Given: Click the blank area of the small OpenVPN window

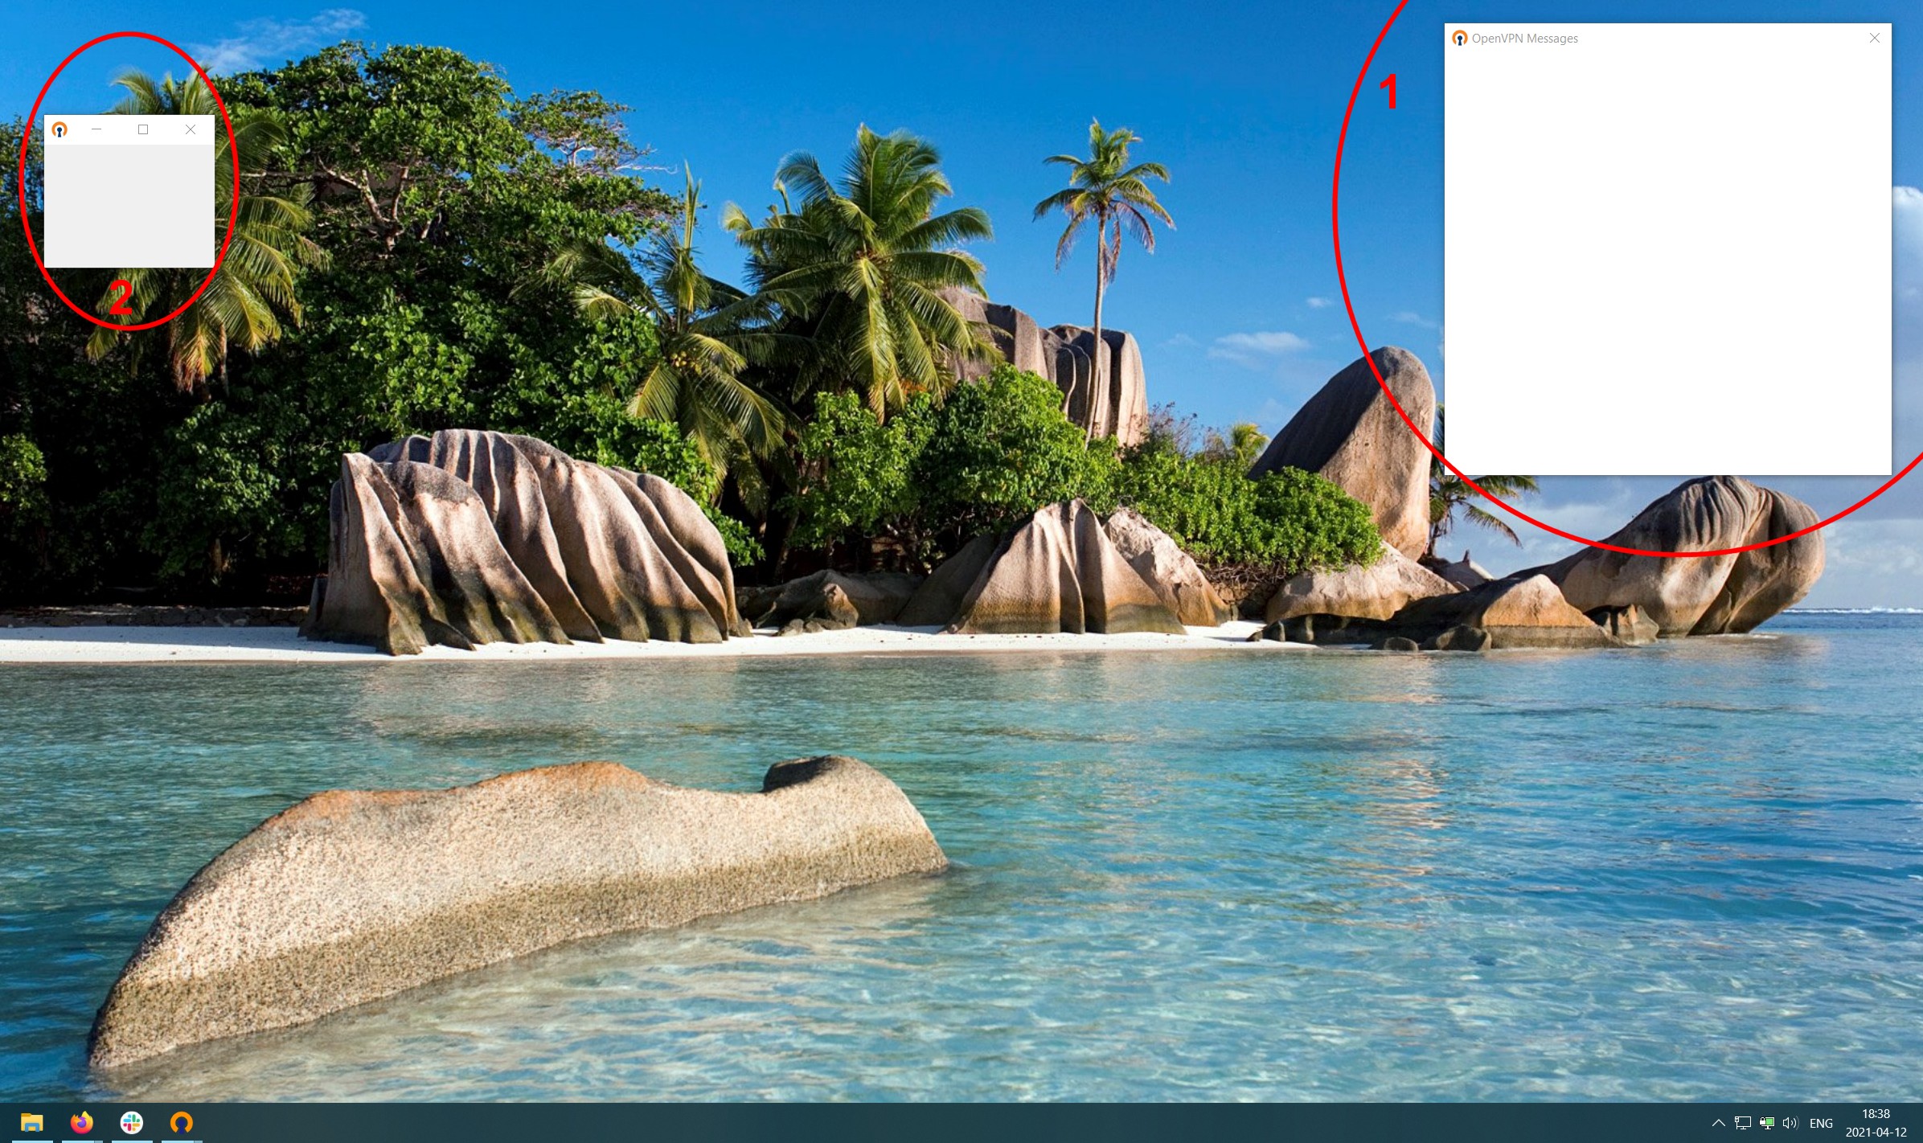Looking at the screenshot, I should click(129, 205).
